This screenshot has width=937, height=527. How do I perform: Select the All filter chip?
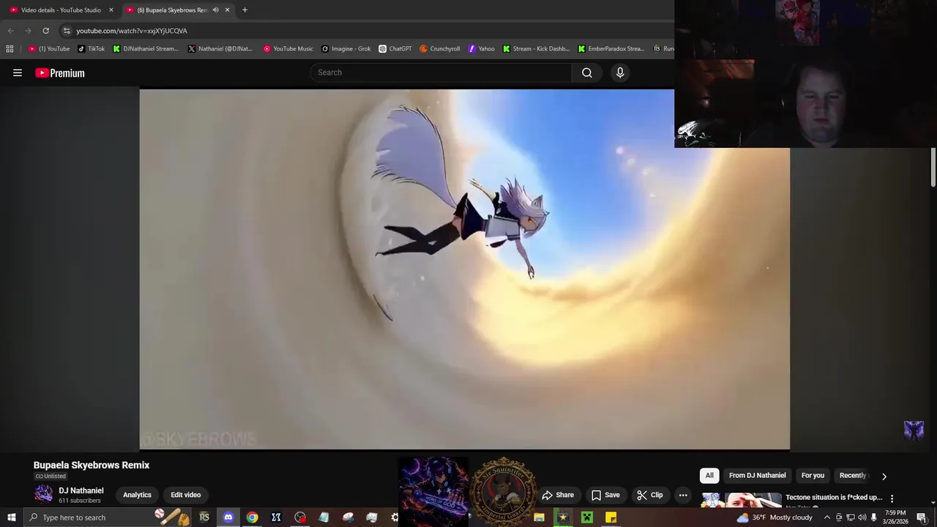709,476
